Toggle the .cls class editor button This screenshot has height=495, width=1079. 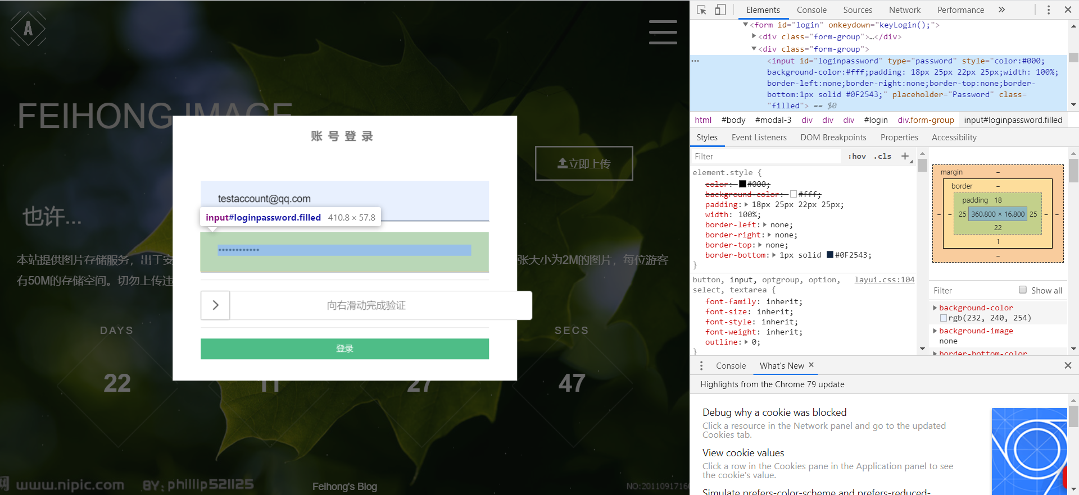(883, 157)
